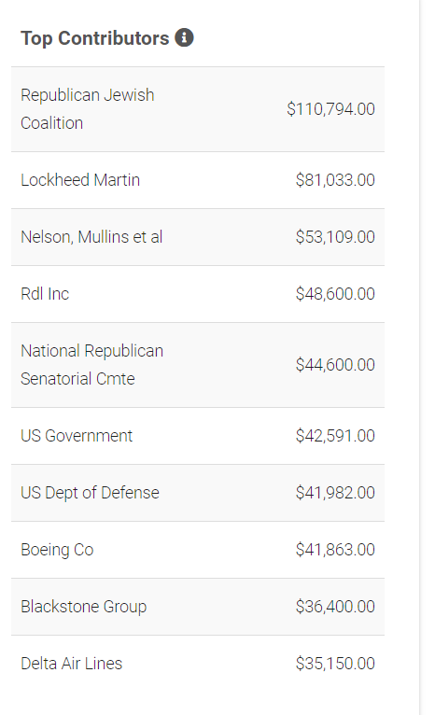Click the Rdl Inc contributor name
435x715 pixels.
pyautogui.click(x=45, y=294)
